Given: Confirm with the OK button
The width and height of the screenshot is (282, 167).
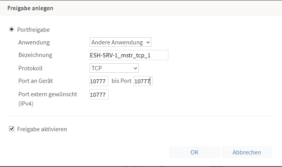Looking at the screenshot, I should tap(194, 152).
